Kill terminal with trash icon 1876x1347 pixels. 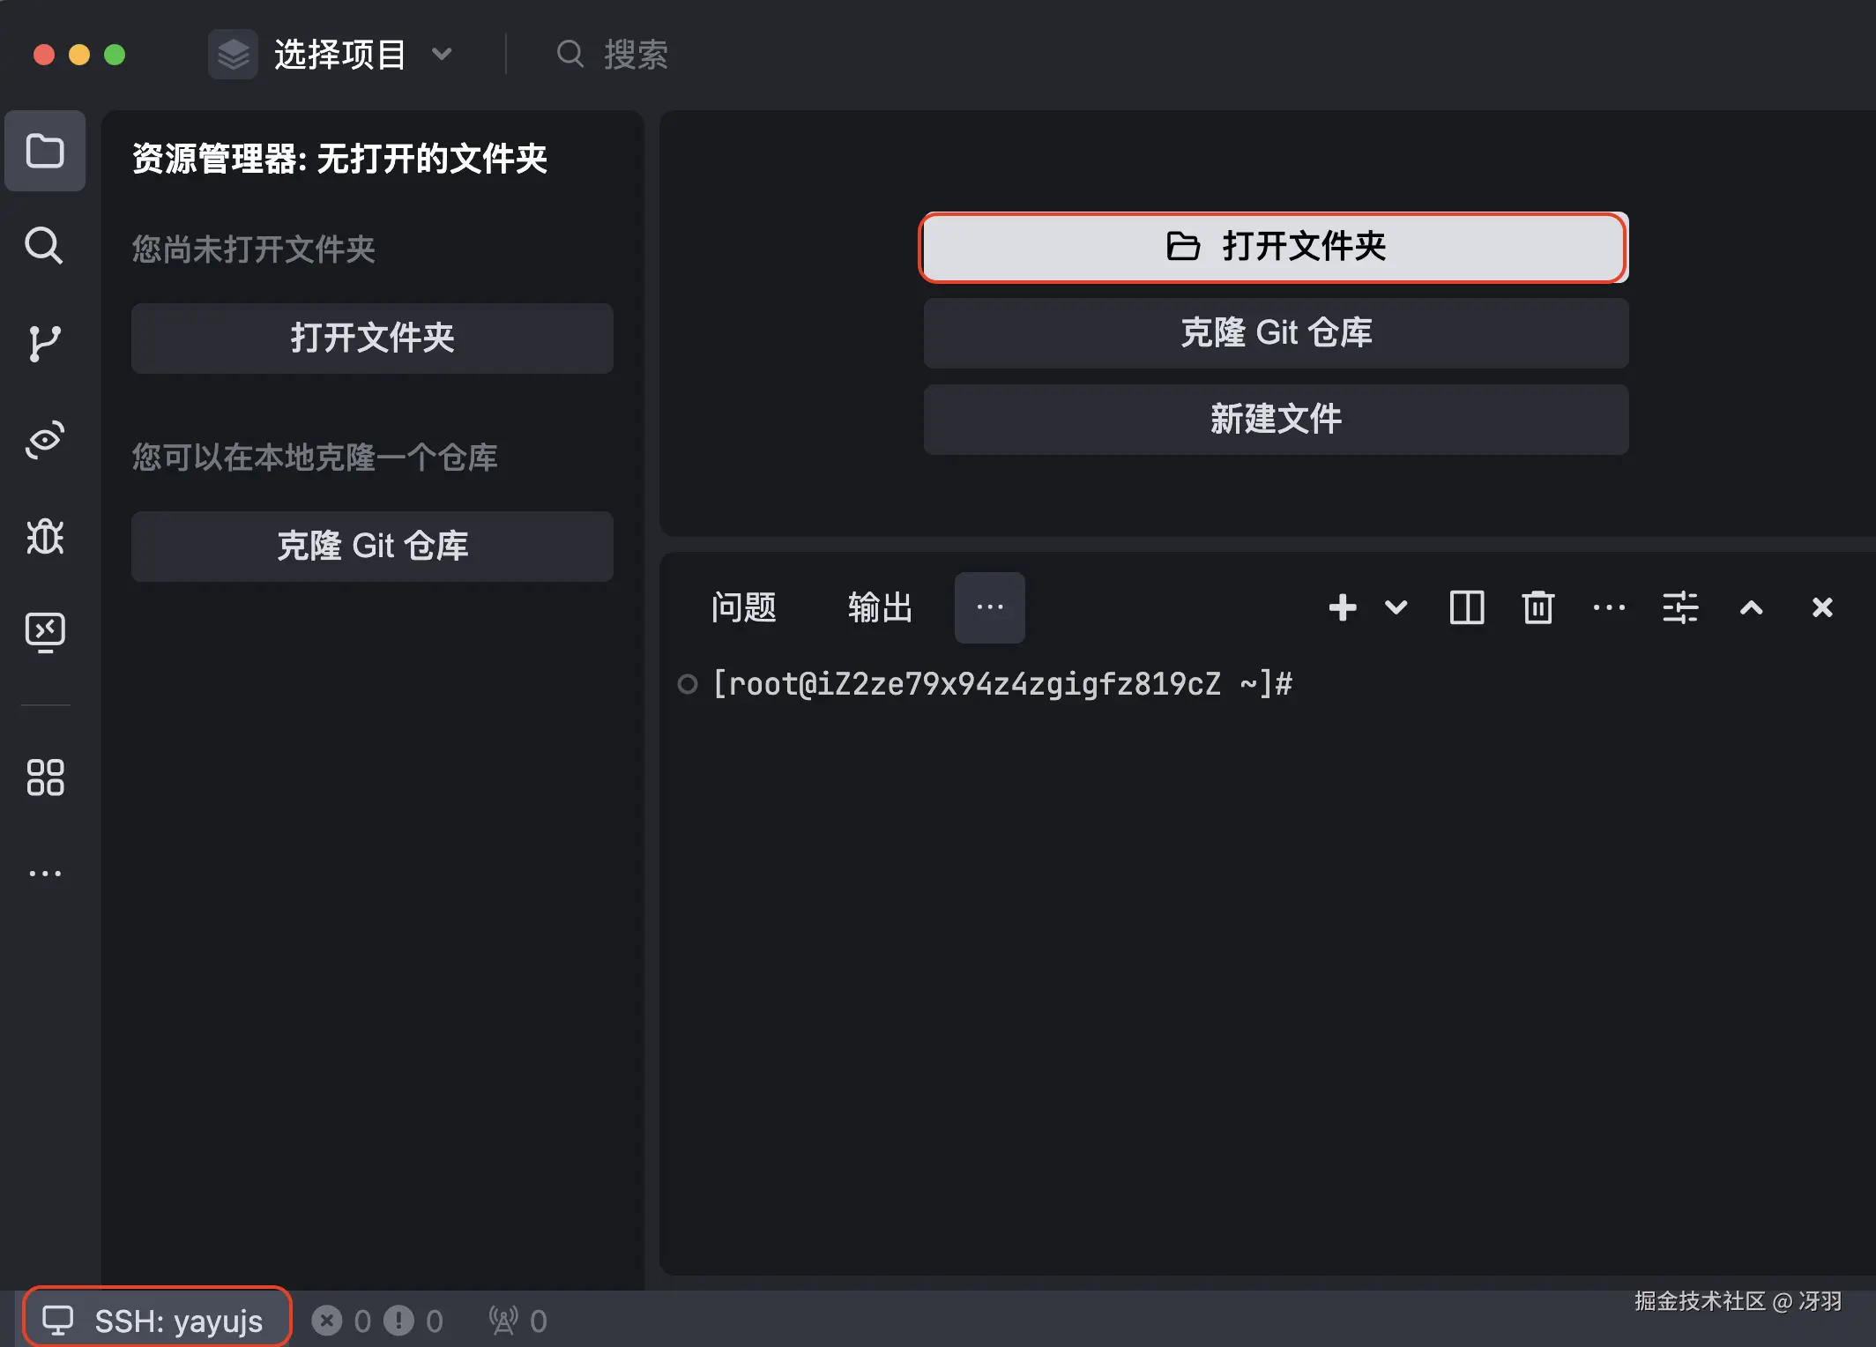(1538, 607)
